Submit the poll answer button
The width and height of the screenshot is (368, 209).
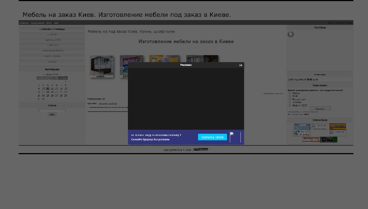pos(320,109)
